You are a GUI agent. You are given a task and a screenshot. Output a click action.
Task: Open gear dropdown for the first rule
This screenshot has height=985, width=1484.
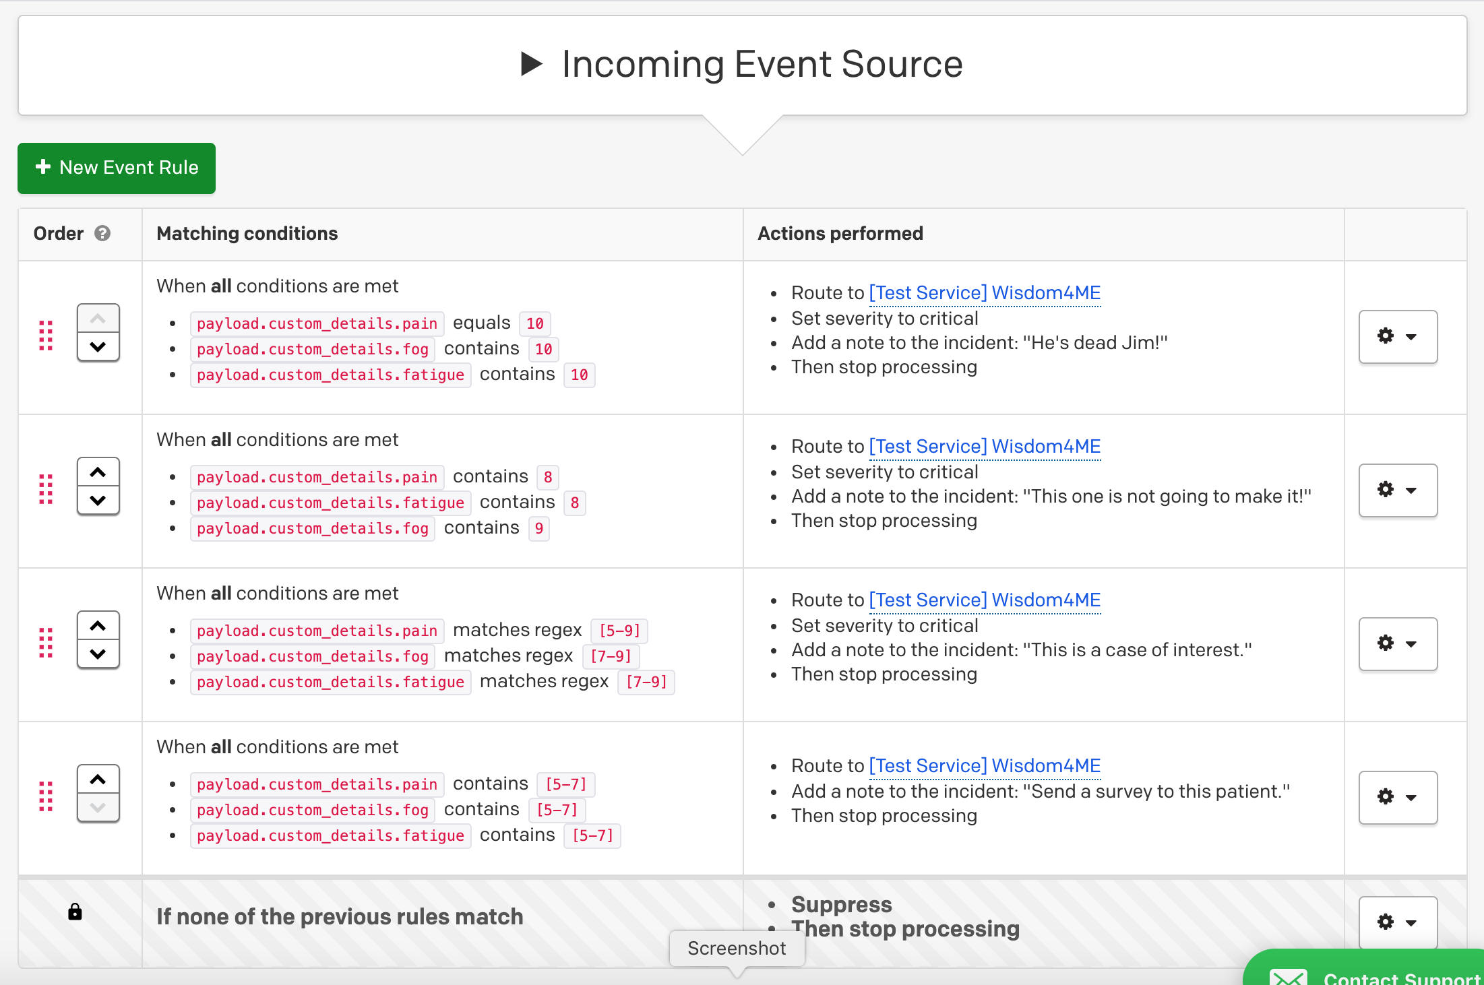pos(1398,336)
